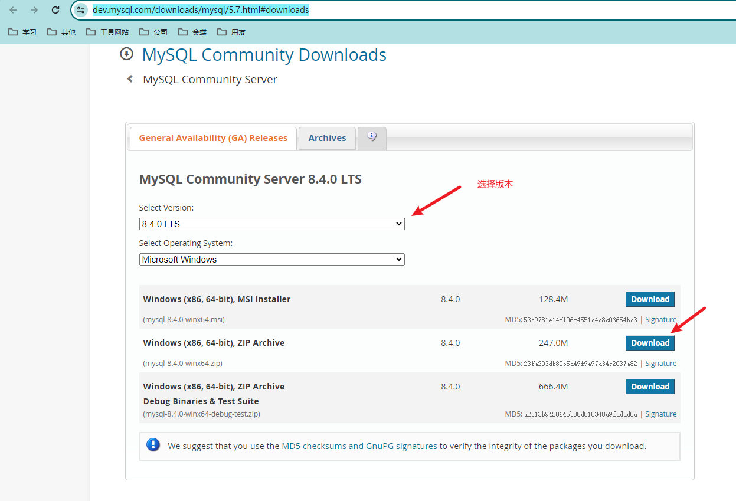Download the Debug Binaries & Test Suite ZIP
736x501 pixels.
[x=650, y=387]
